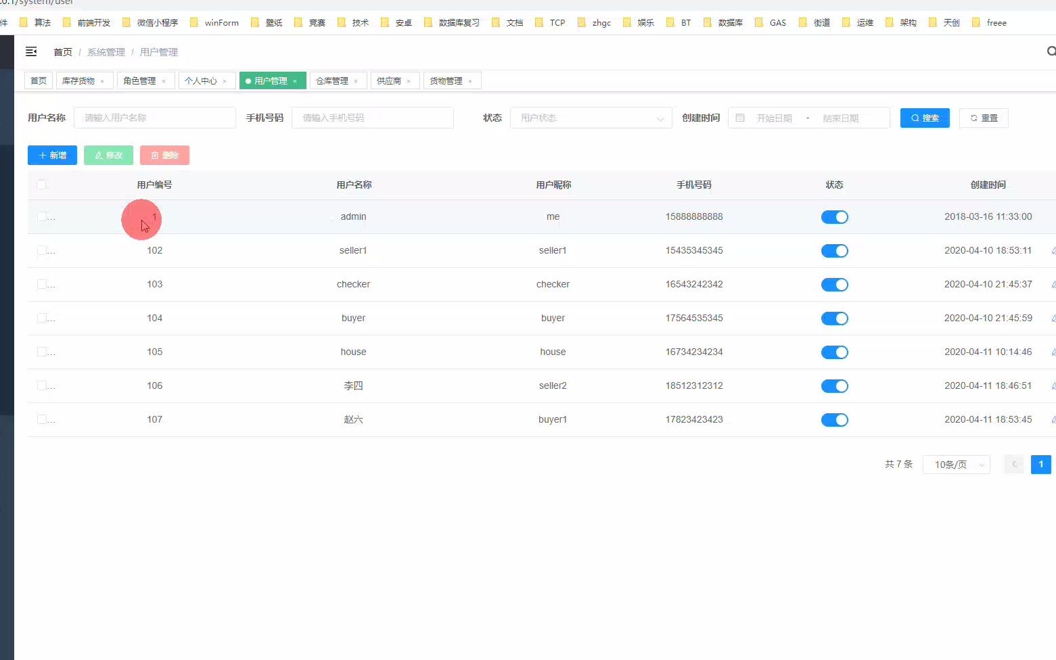
Task: Go to 首页 in the breadcrumb
Action: click(x=63, y=52)
